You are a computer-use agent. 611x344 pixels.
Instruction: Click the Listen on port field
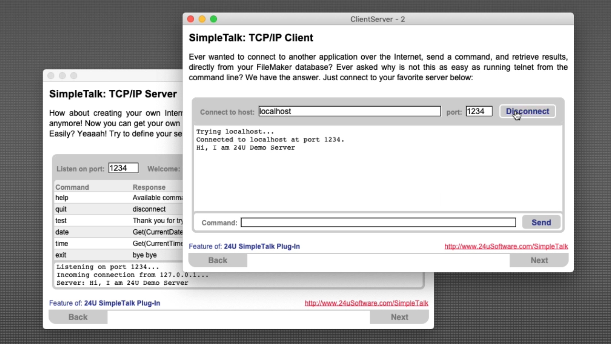[123, 168]
